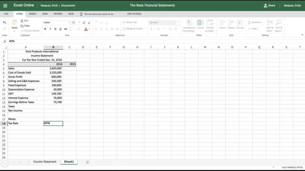Select the Sheet1 sheet tab

tap(69, 161)
